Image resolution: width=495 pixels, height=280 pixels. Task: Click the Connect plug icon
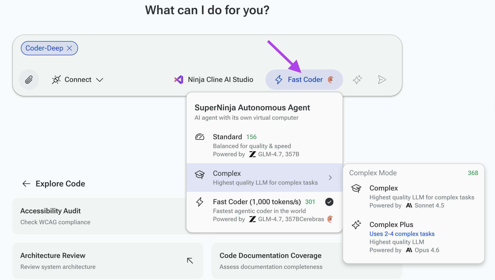pyautogui.click(x=56, y=80)
